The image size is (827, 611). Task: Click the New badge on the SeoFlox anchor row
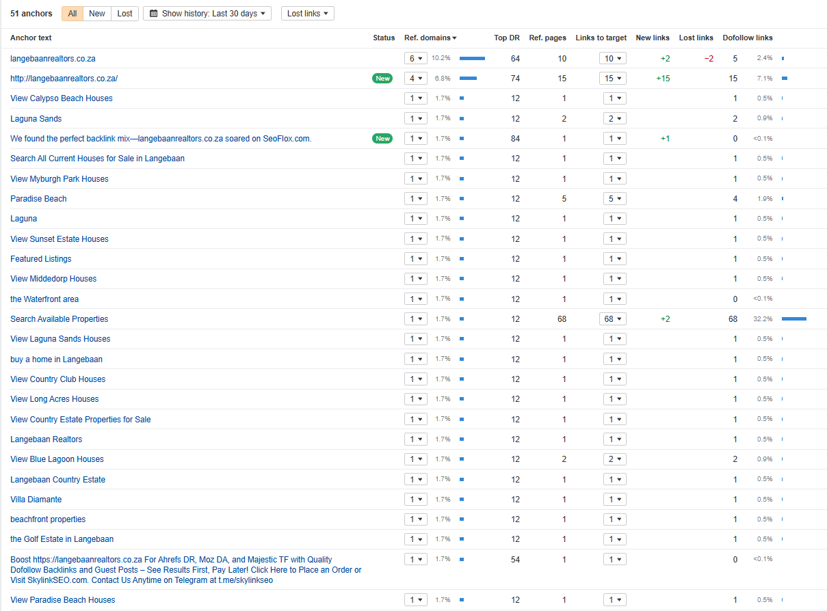tap(382, 139)
